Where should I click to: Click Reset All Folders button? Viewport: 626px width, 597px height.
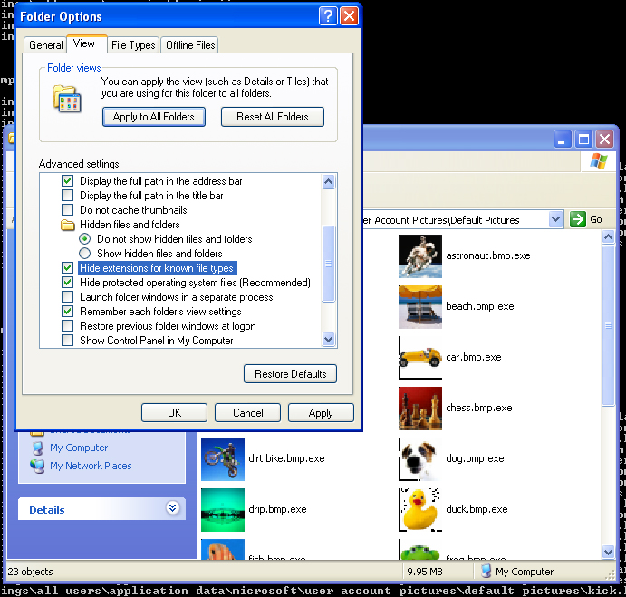(273, 117)
